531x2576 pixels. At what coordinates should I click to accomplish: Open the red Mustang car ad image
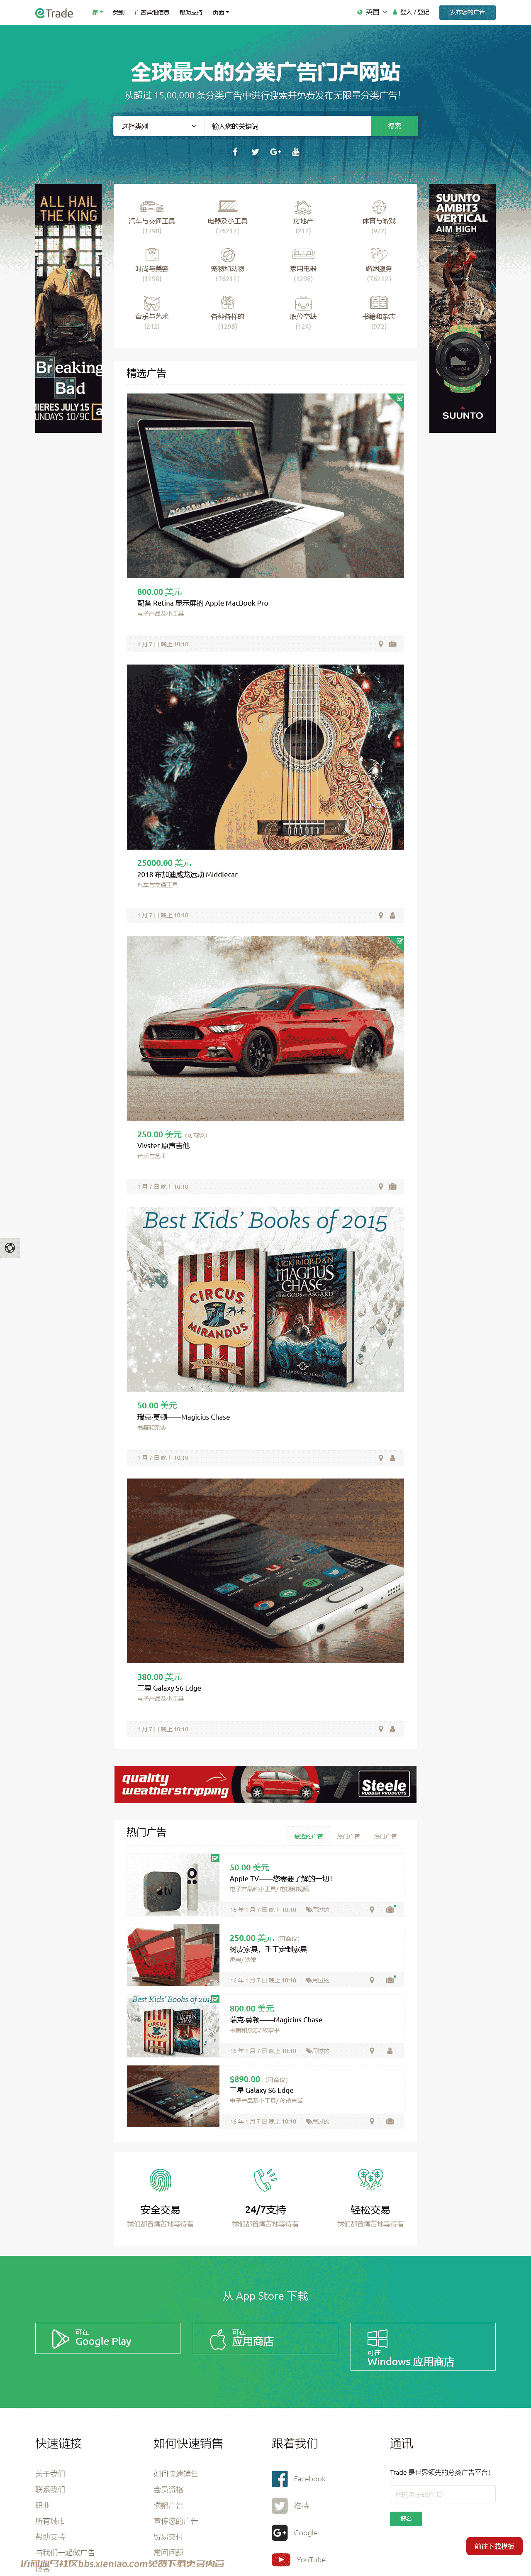(x=265, y=1028)
